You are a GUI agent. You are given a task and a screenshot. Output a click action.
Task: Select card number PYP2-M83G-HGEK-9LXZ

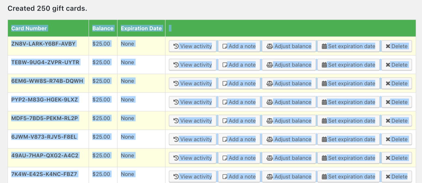tap(45, 100)
